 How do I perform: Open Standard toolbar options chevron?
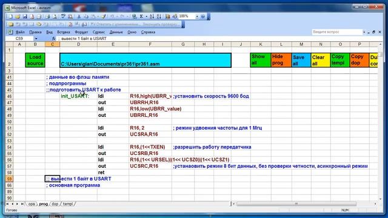(x=209, y=17)
